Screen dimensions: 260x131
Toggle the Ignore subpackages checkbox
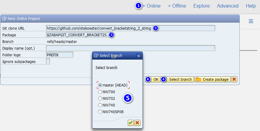coord(48,61)
